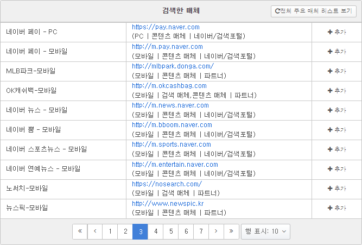Go to previous page with single-left arrow
The height and width of the screenshot is (245, 362).
(95, 231)
